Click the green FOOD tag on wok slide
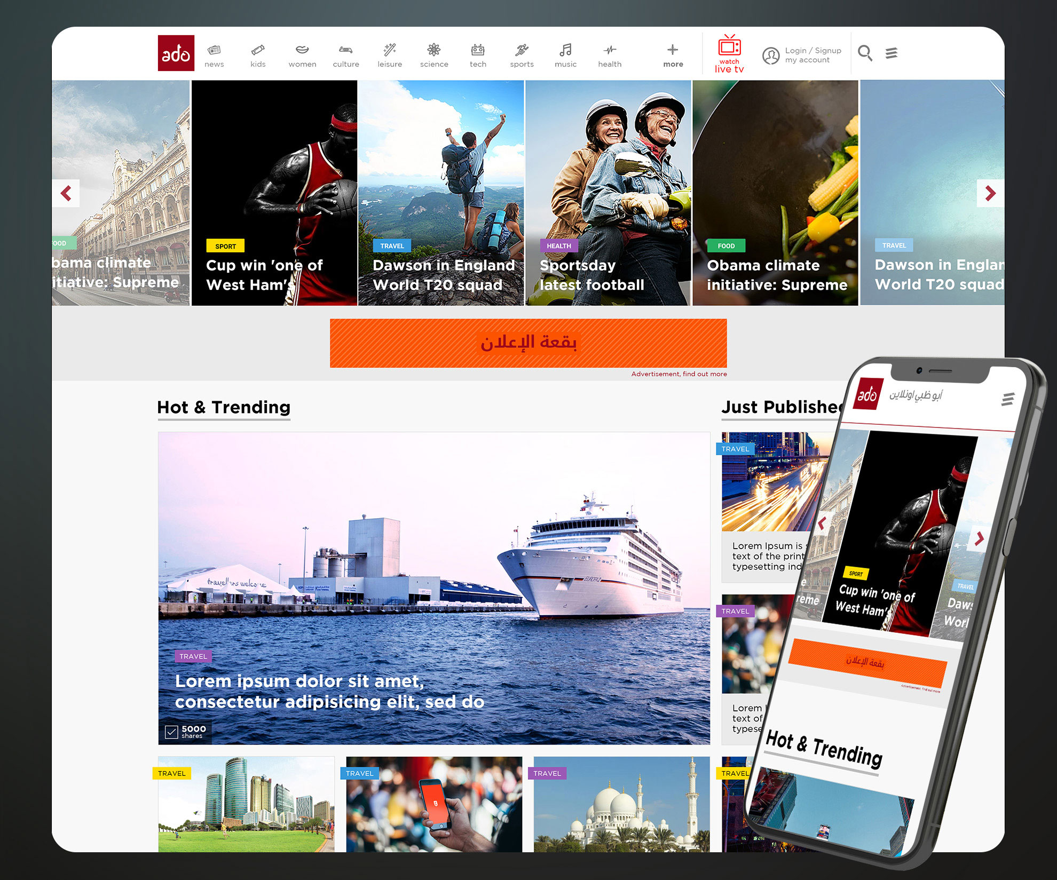The image size is (1057, 880). [726, 245]
